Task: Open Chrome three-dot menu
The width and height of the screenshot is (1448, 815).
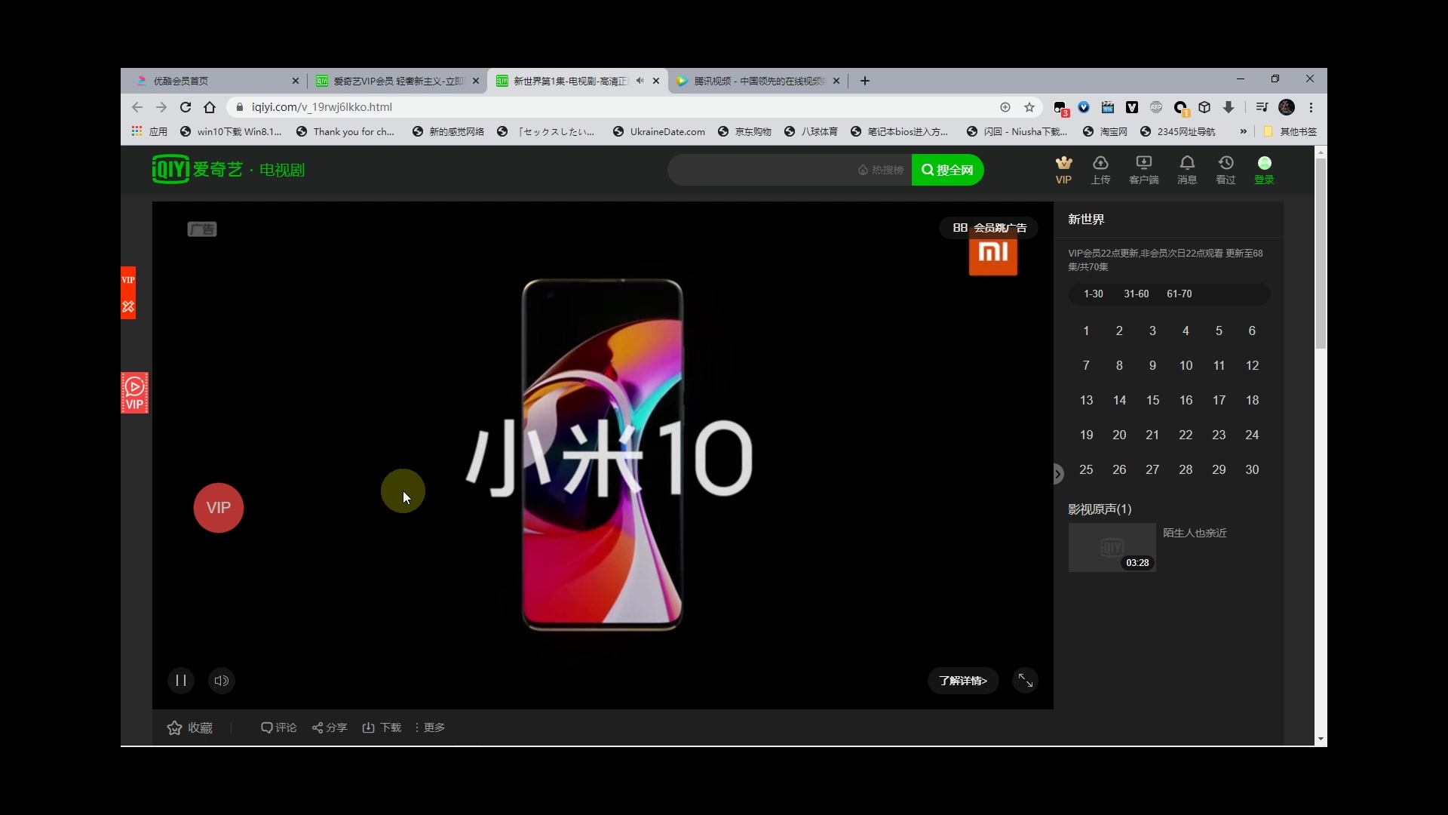Action: point(1311,107)
